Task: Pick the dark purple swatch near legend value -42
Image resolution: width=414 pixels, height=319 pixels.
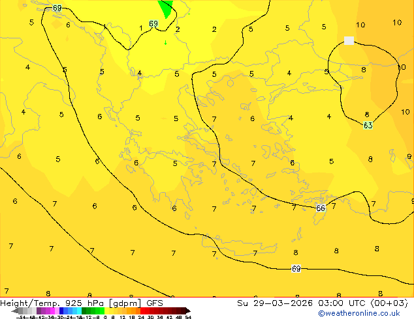Action: coord(39,311)
